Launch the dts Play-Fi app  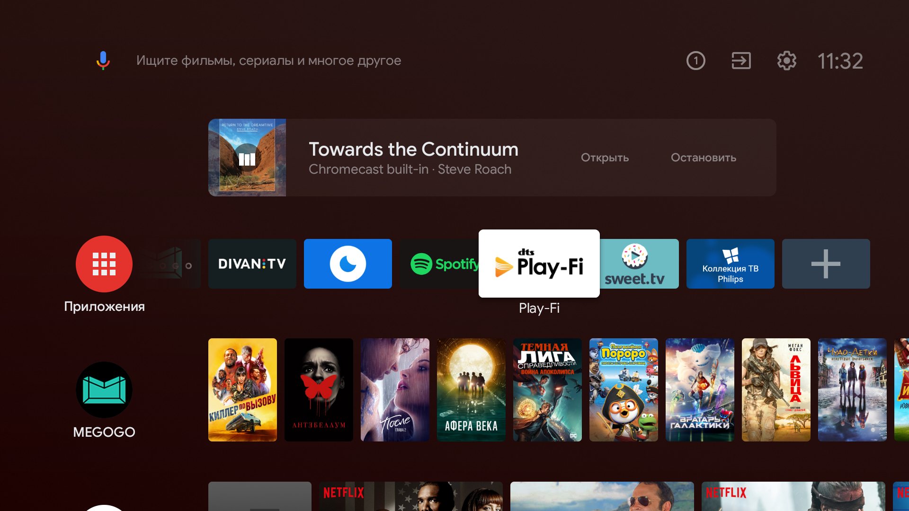click(539, 264)
